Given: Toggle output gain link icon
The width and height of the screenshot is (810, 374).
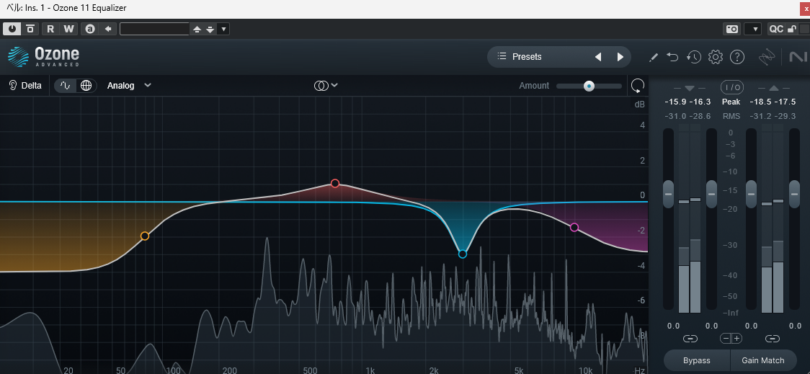Looking at the screenshot, I should point(773,339).
